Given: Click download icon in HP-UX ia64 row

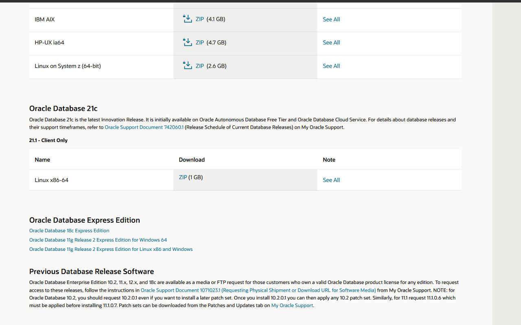Looking at the screenshot, I should [187, 42].
